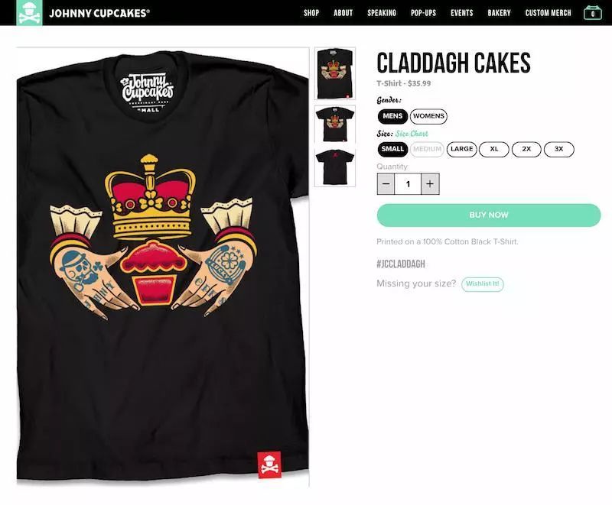View the first shirt close-up thumbnail
The image size is (612, 505).
(335, 73)
